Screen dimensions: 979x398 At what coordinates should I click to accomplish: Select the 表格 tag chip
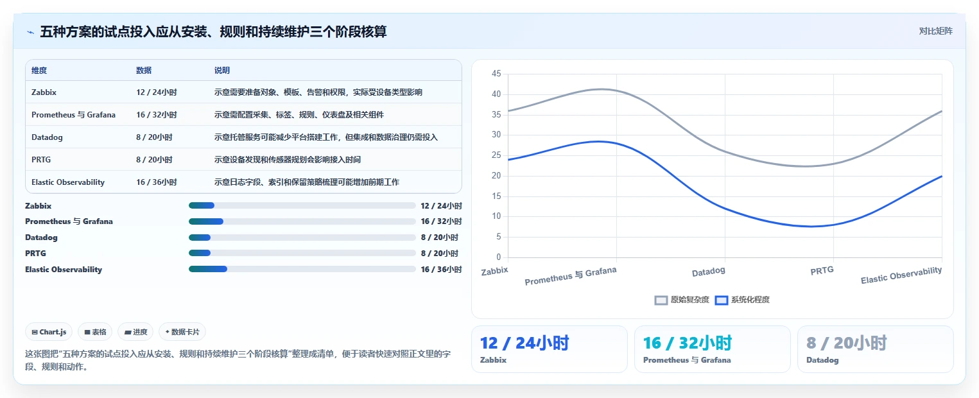click(x=95, y=332)
